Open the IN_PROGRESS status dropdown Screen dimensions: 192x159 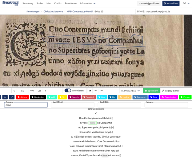(x=130, y=91)
